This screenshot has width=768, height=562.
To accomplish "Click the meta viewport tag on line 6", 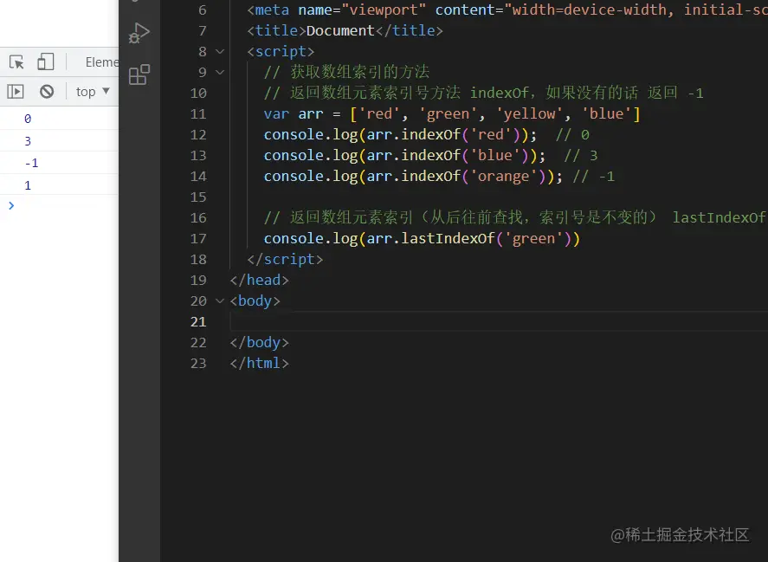I will (x=507, y=10).
